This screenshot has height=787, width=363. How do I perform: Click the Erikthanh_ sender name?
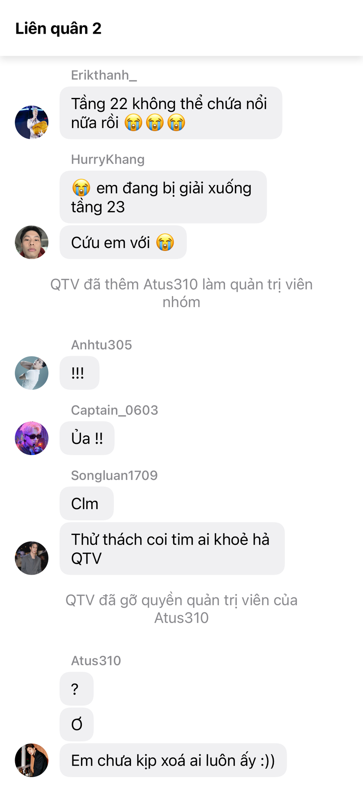click(x=104, y=75)
